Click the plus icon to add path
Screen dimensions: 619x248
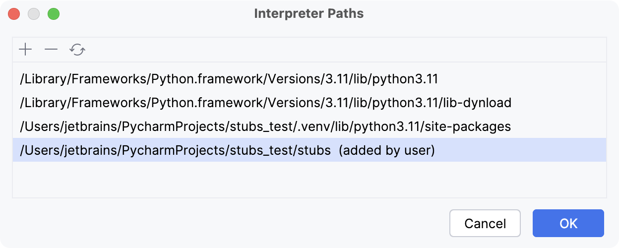(x=25, y=50)
